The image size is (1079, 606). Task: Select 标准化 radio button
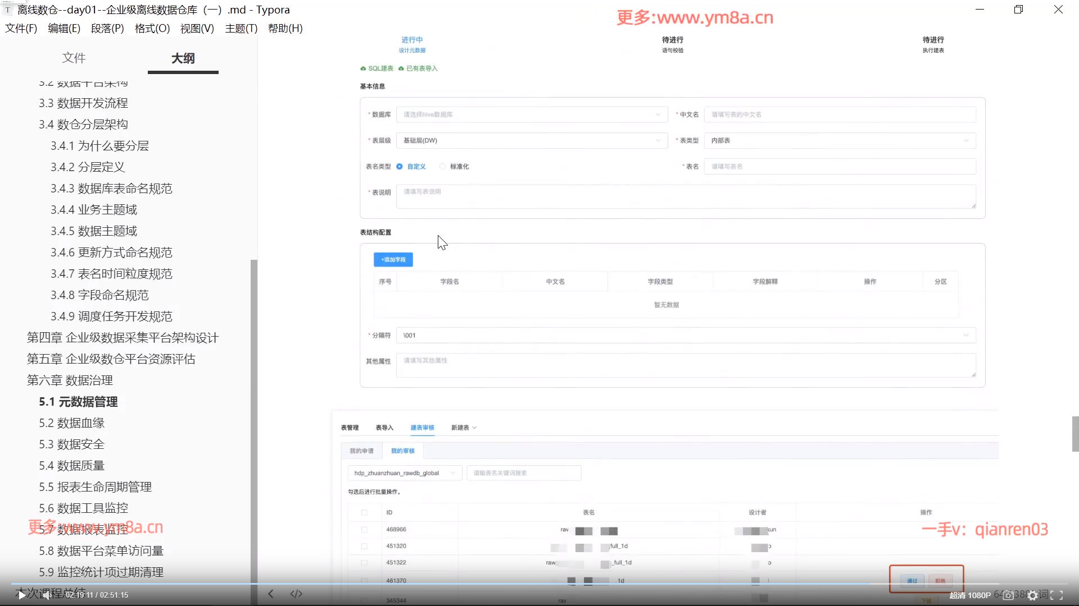click(442, 167)
